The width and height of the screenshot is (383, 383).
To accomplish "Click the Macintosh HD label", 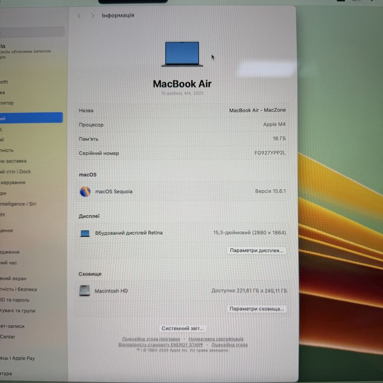I will 111,291.
